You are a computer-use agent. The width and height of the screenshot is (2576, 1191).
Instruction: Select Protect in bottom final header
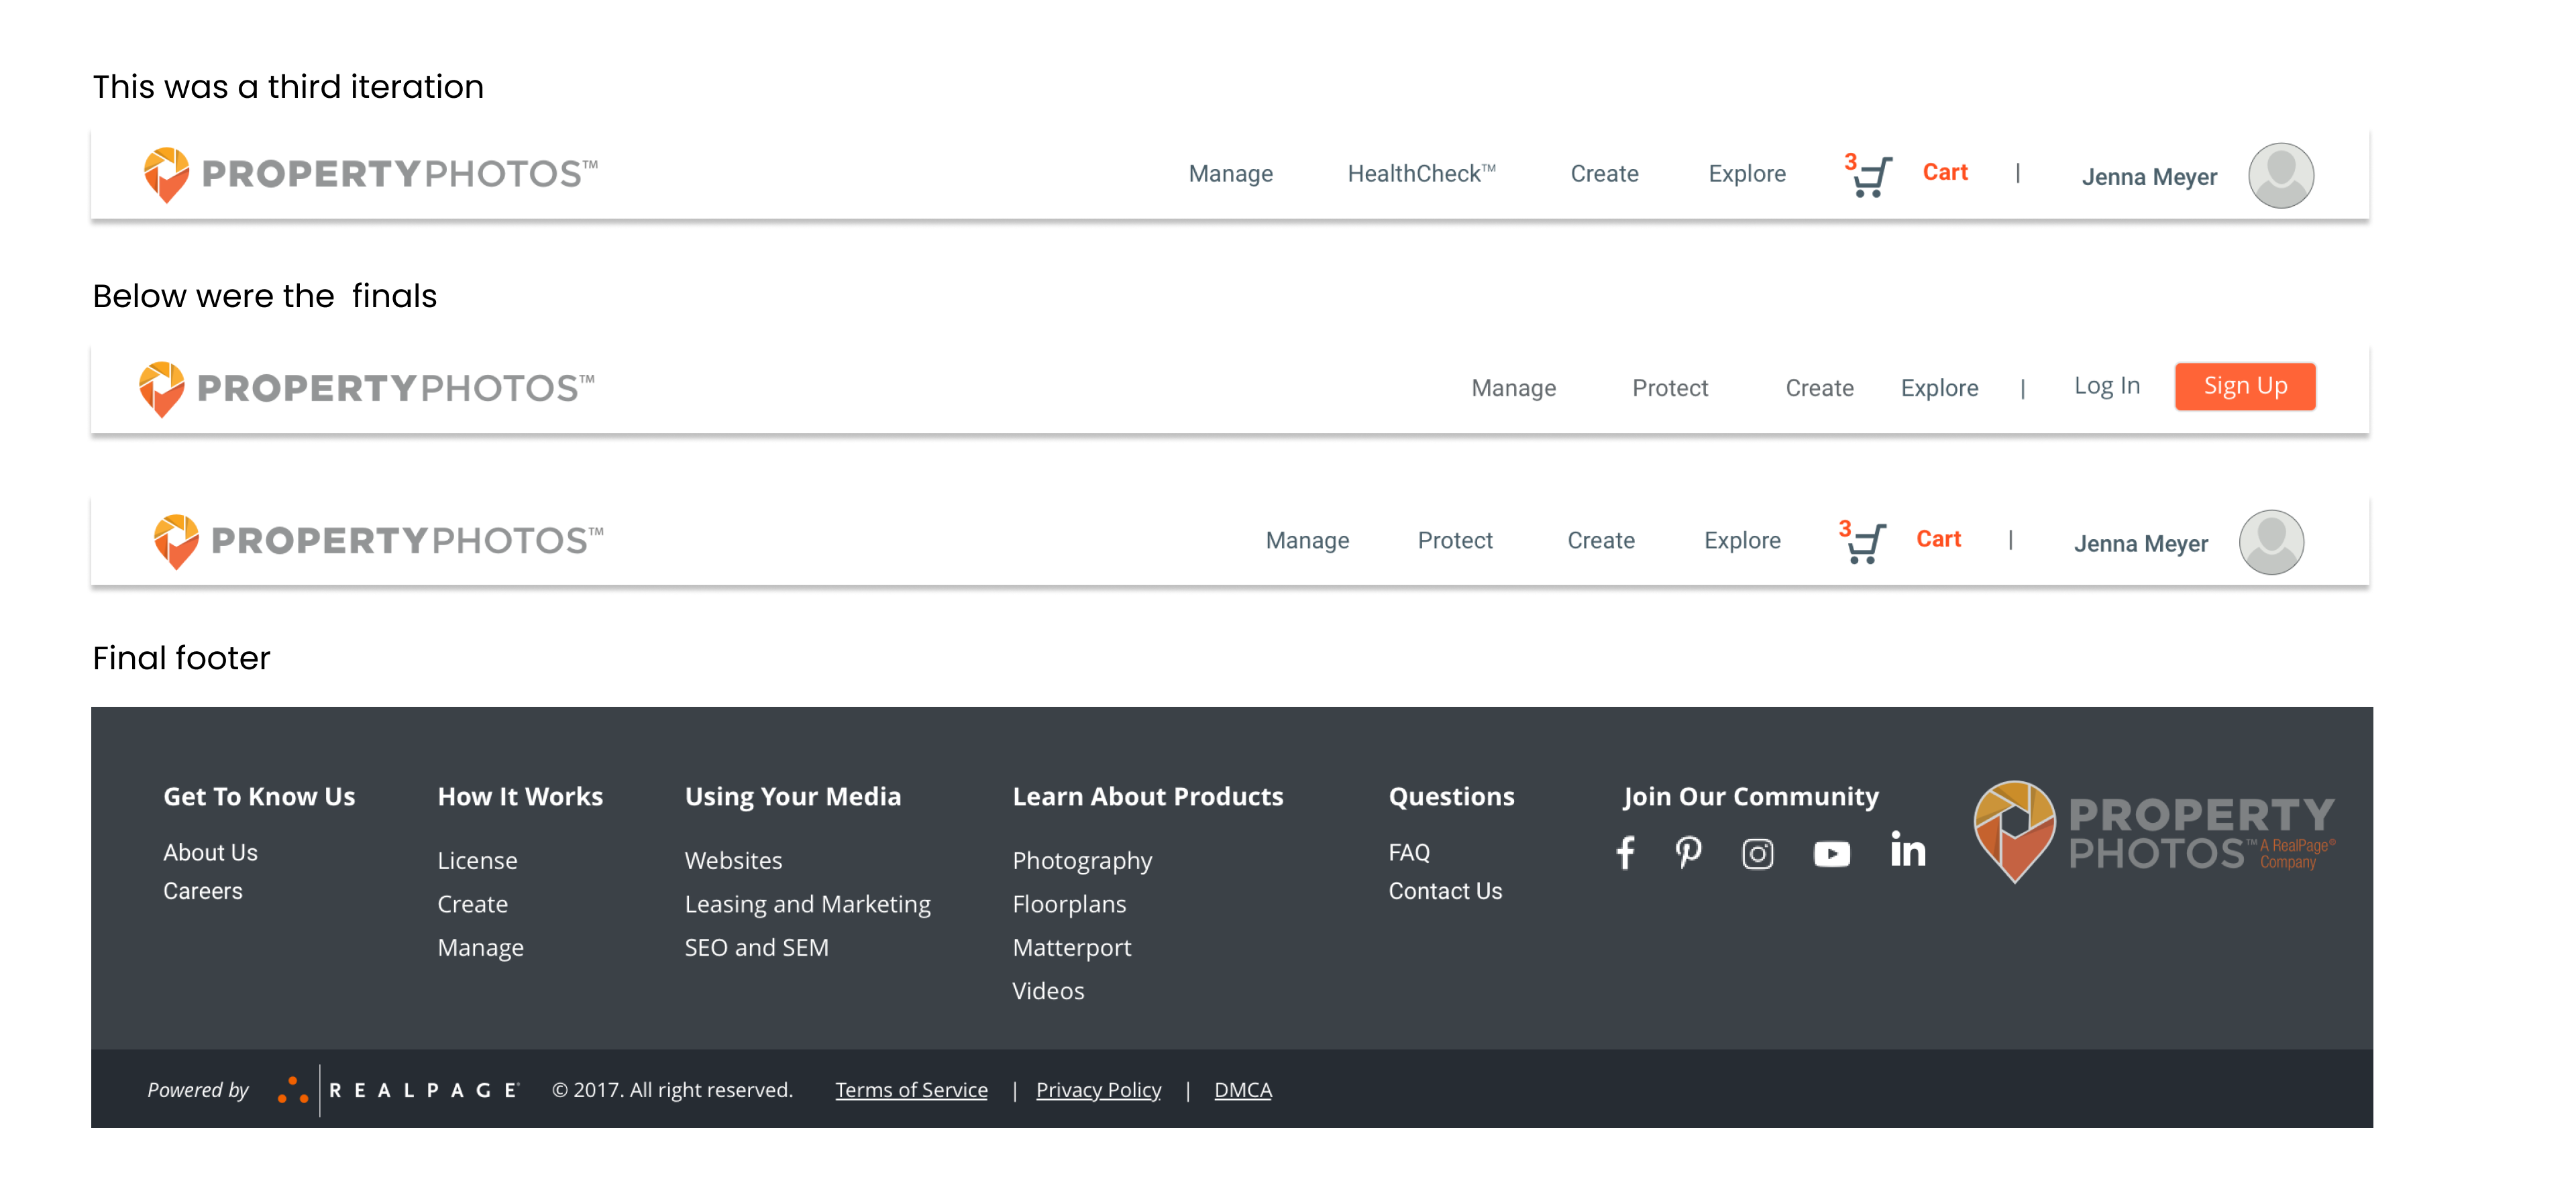[x=1455, y=540]
